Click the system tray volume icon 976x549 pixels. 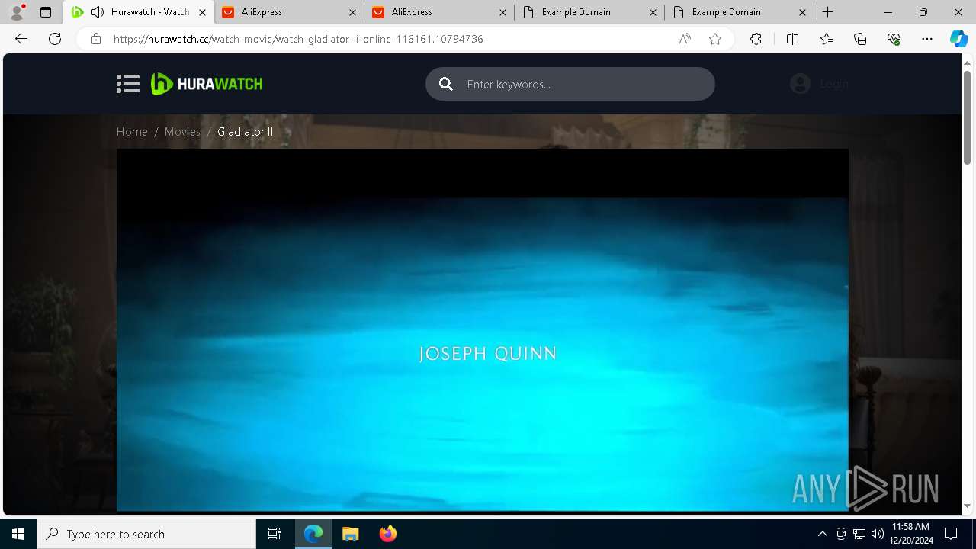[x=878, y=534]
